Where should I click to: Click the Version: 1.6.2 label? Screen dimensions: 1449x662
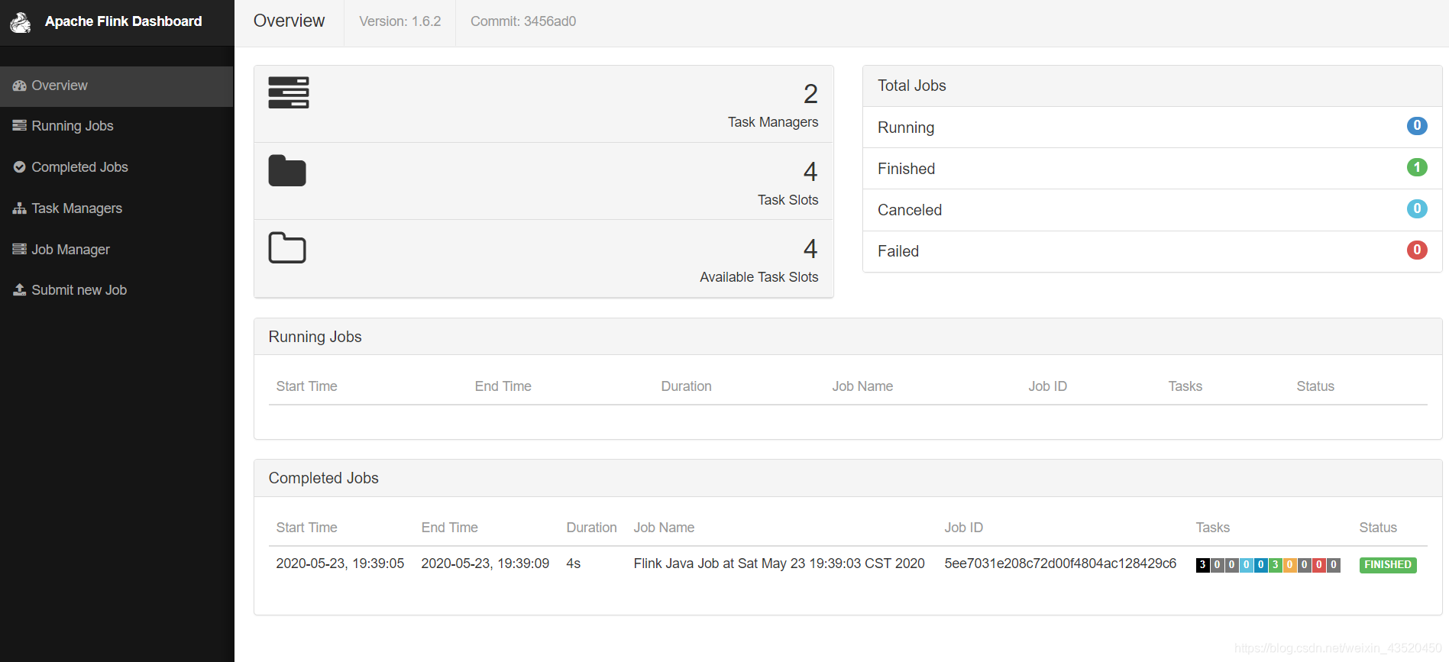tap(400, 21)
